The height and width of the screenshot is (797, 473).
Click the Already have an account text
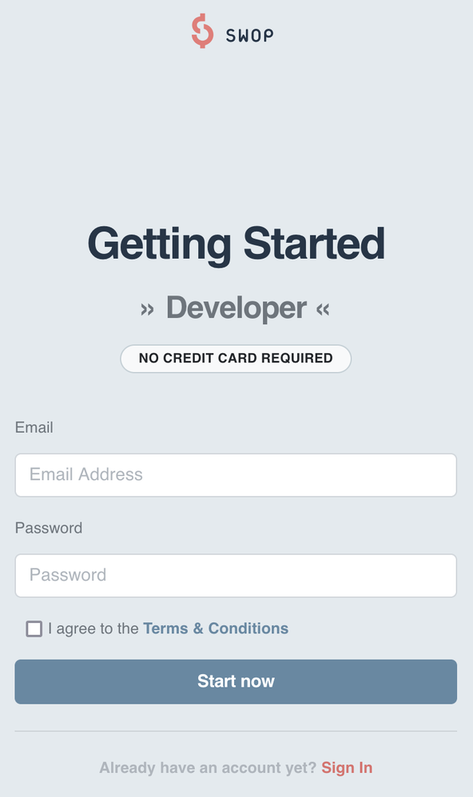coord(206,767)
